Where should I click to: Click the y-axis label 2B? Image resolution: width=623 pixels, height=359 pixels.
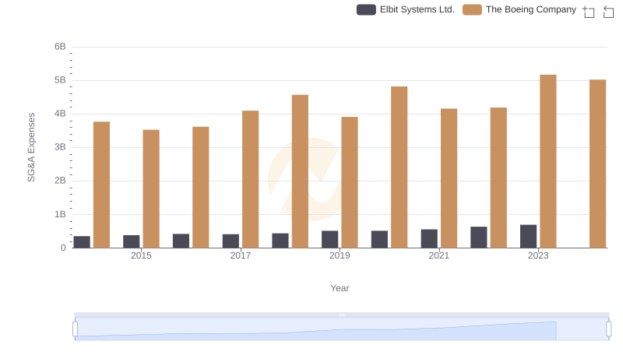(x=60, y=181)
